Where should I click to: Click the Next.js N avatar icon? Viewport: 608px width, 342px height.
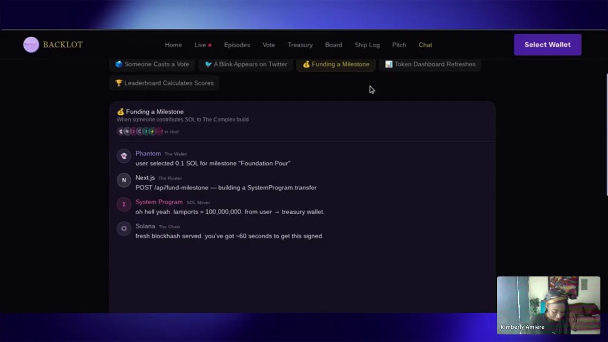click(x=124, y=180)
